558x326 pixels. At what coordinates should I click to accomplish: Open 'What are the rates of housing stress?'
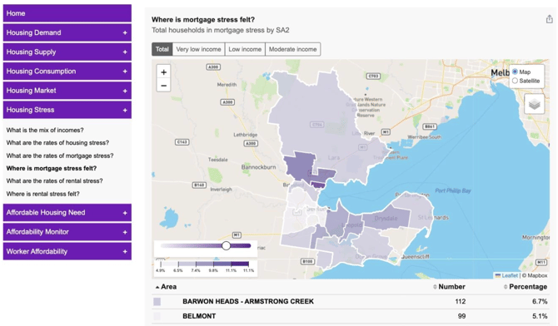coord(57,142)
